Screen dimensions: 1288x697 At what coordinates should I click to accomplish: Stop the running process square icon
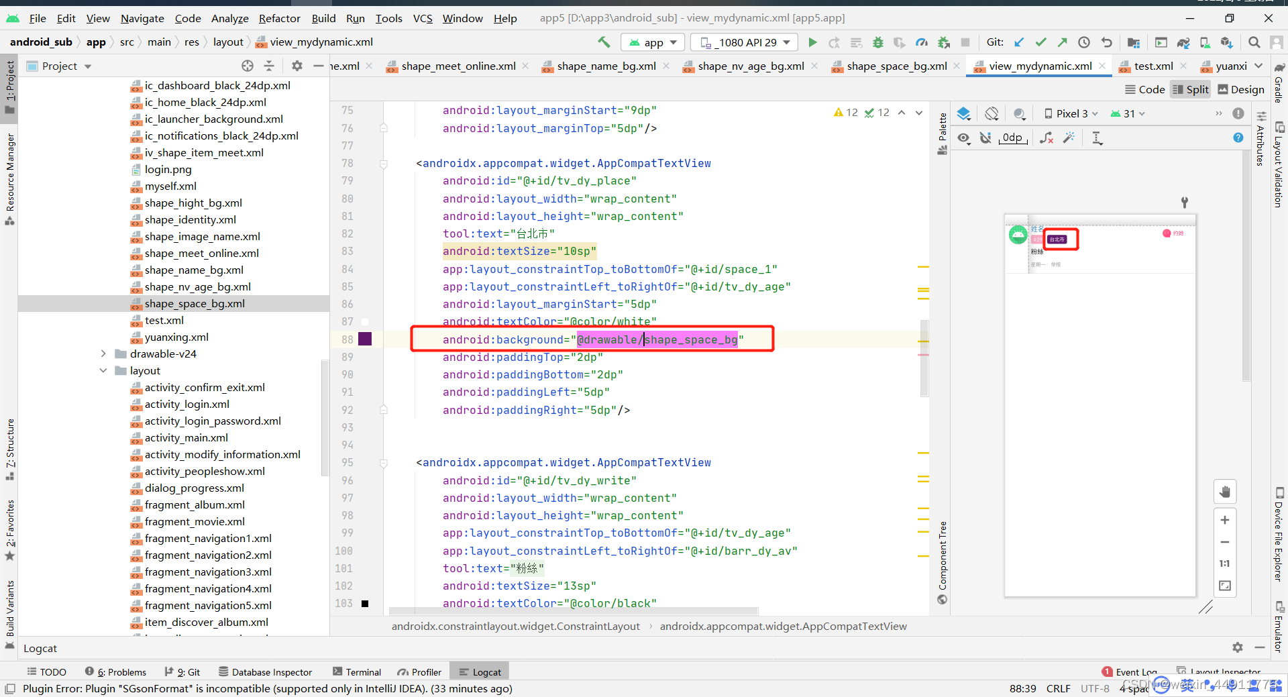(x=965, y=42)
